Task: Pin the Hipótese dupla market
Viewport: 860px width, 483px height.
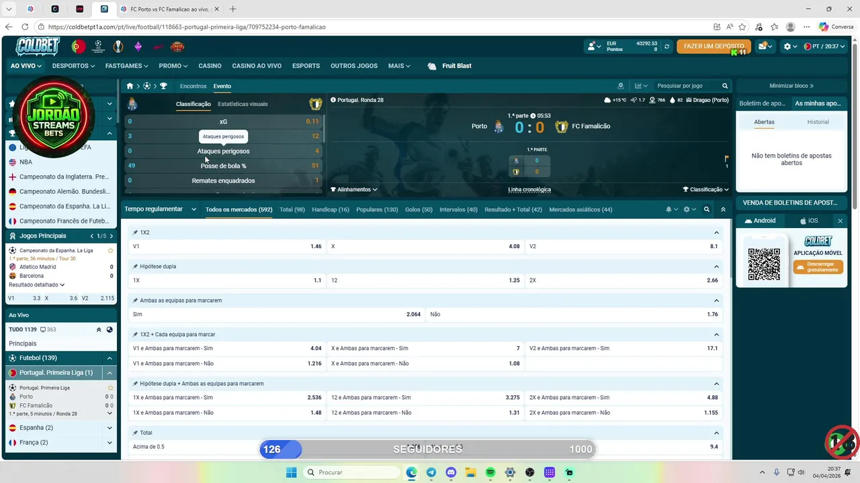Action: click(x=135, y=266)
